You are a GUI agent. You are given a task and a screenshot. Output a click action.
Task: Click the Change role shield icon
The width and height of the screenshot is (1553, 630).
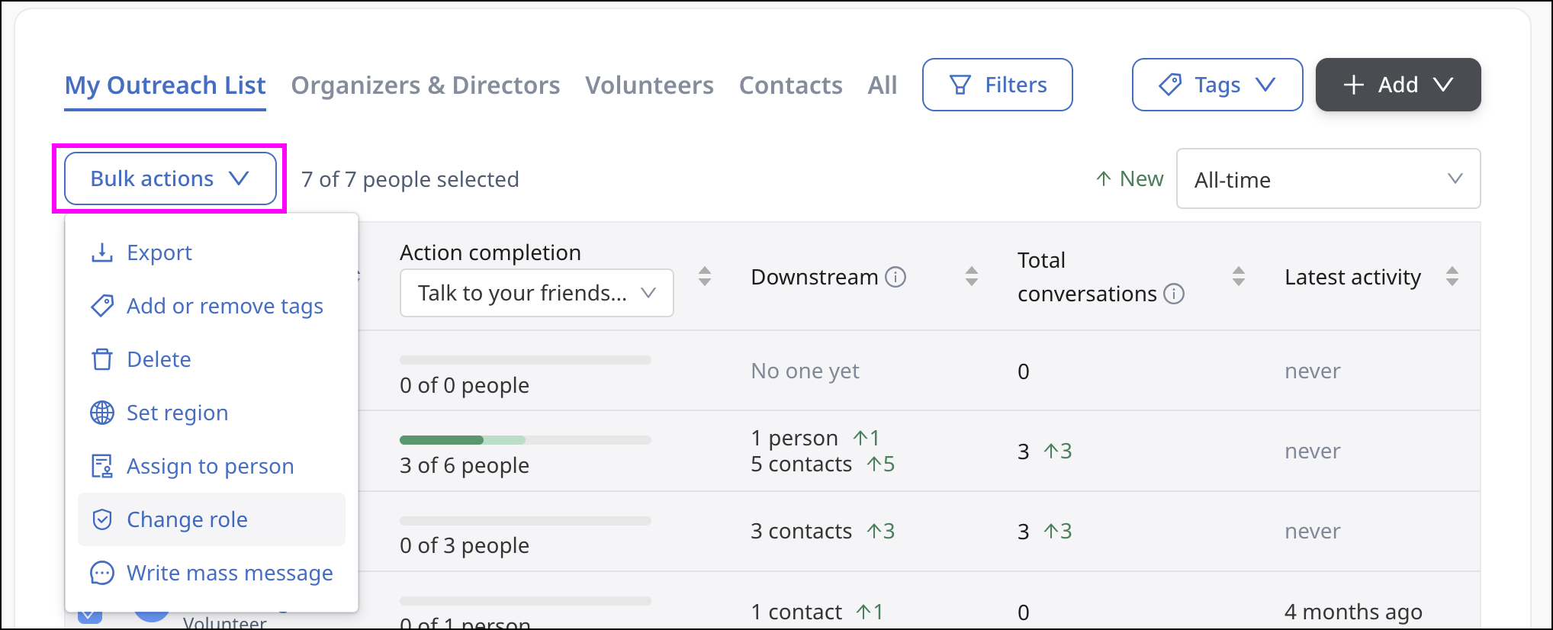[x=102, y=519]
